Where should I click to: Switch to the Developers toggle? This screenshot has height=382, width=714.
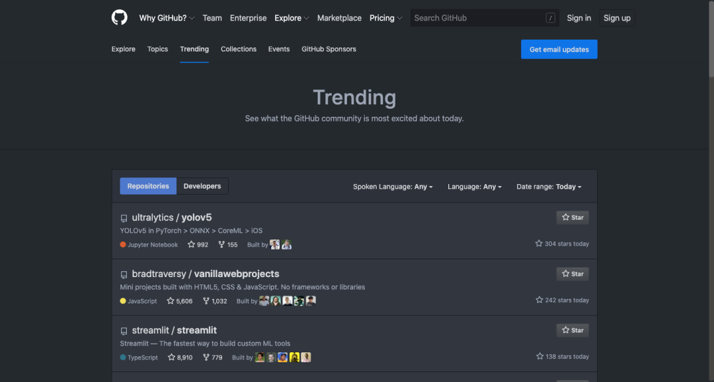pos(202,186)
